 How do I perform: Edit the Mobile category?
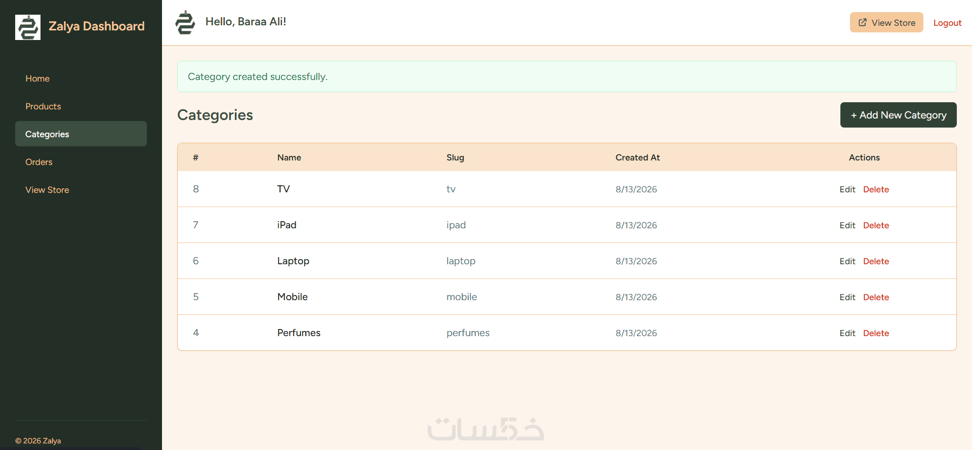[x=847, y=297]
